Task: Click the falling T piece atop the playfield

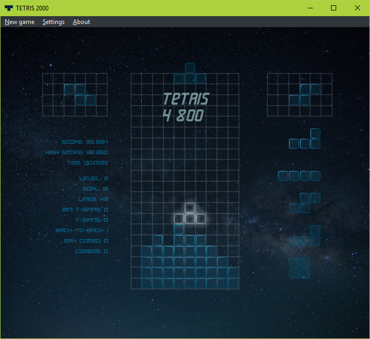Action: coord(190,73)
